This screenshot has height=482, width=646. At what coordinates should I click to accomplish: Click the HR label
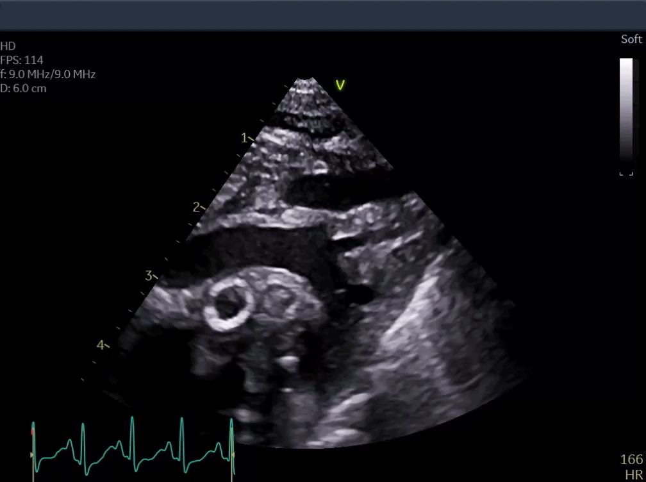tap(634, 474)
